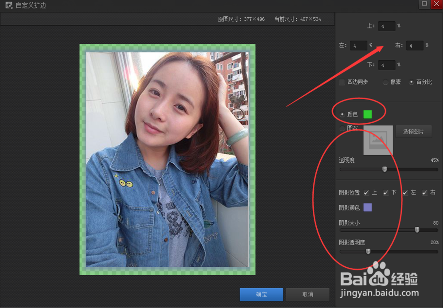The width and height of the screenshot is (443, 308).
Task: Select the 像素 unit radio button
Action: (385, 82)
